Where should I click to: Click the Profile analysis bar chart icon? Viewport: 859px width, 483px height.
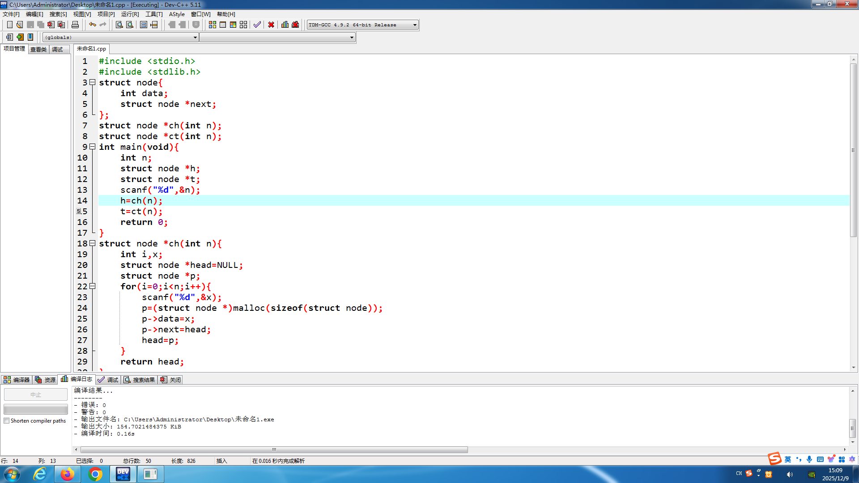pyautogui.click(x=285, y=25)
